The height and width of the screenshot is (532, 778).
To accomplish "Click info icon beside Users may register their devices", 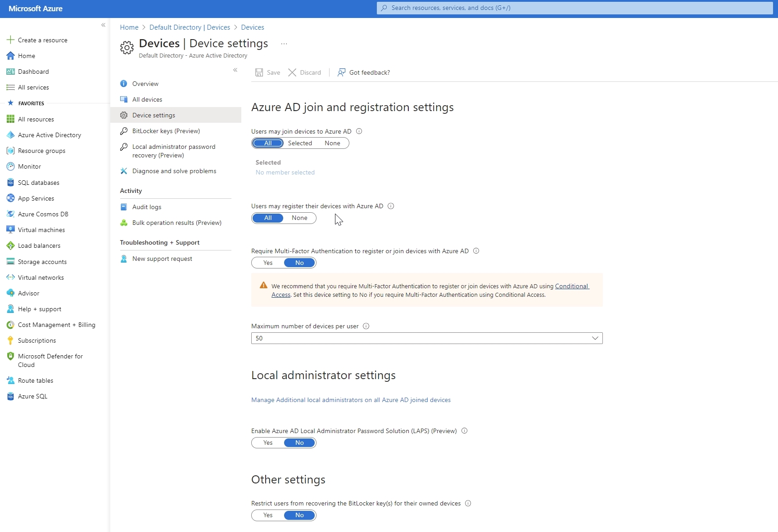I will 391,206.
